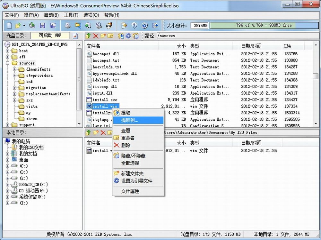
Task: Open dropdown arrow next to Open icon
Action: pos(24,25)
